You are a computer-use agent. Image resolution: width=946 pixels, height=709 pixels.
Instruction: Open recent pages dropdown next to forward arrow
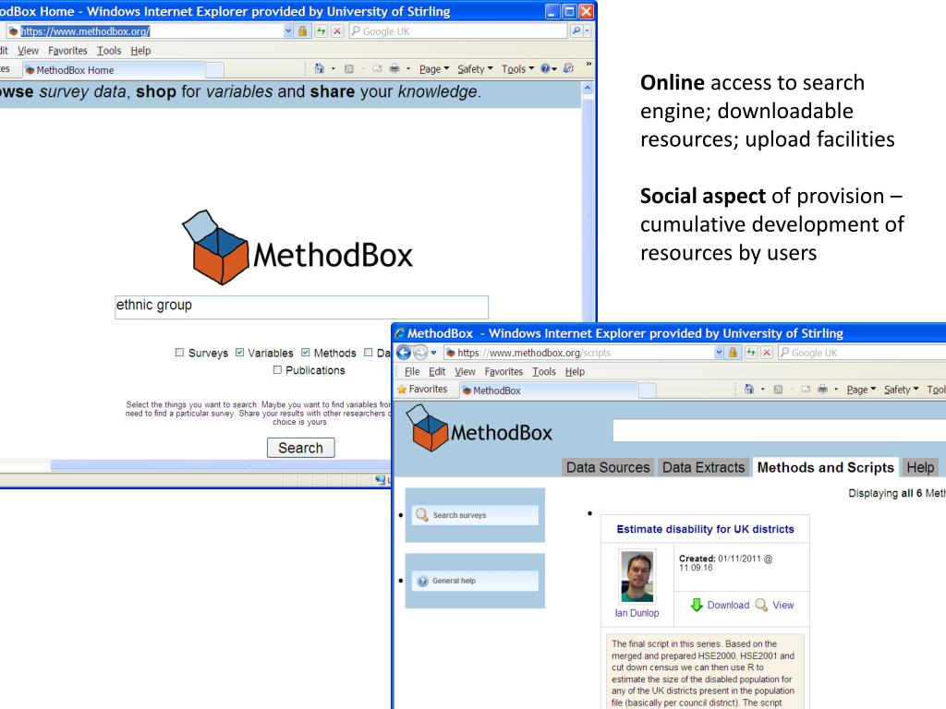pos(433,352)
